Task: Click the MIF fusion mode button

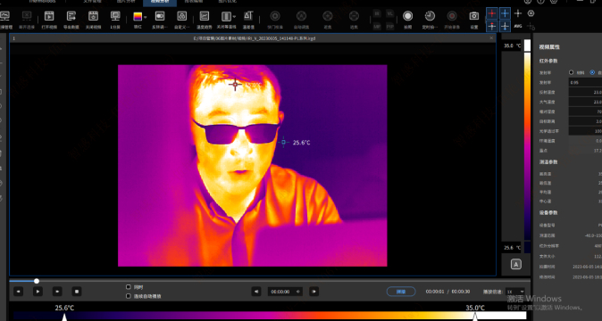Action: (x=377, y=27)
